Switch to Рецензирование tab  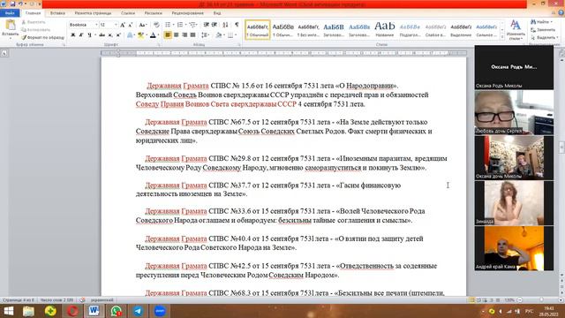(188, 13)
